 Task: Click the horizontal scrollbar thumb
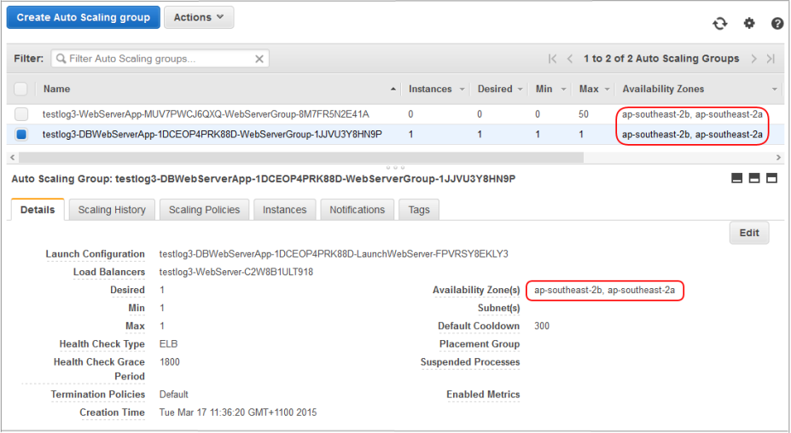[x=300, y=158]
